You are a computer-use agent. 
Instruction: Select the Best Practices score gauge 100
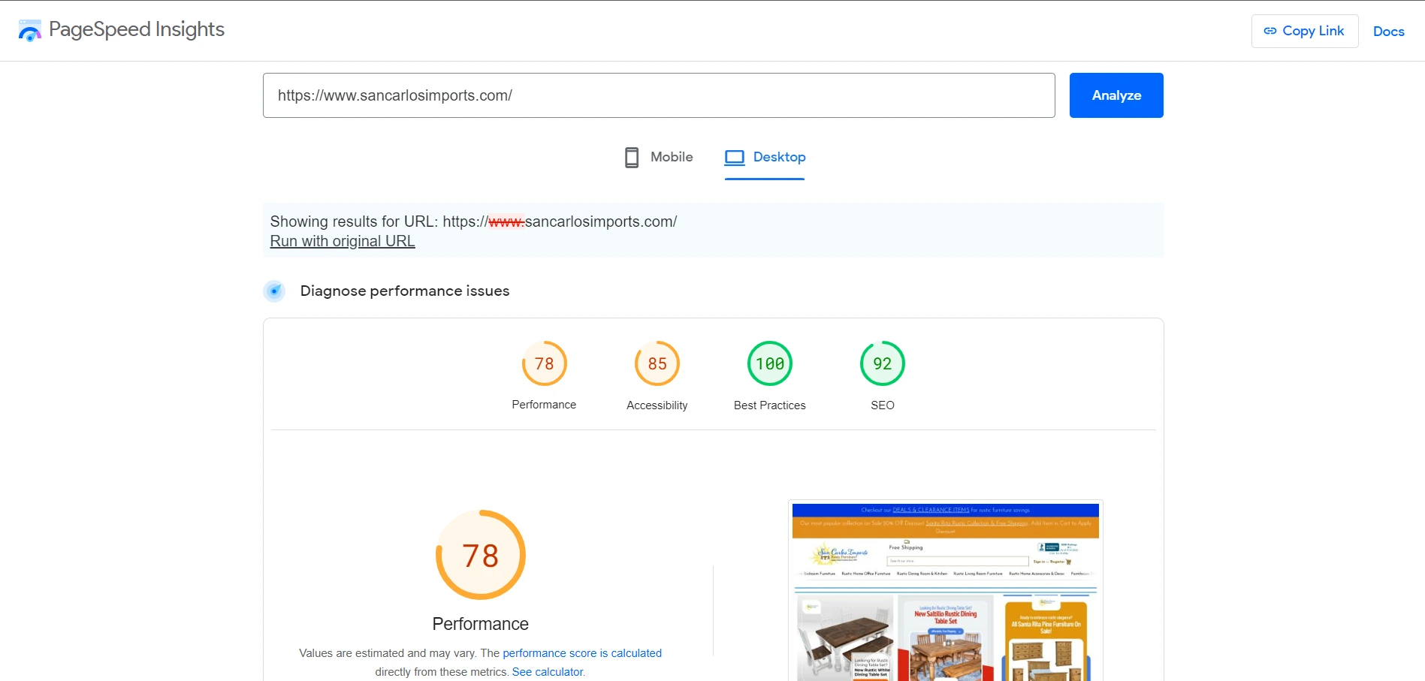770,363
